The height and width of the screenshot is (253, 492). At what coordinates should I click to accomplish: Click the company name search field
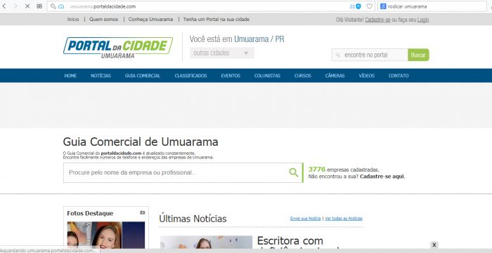(x=176, y=172)
